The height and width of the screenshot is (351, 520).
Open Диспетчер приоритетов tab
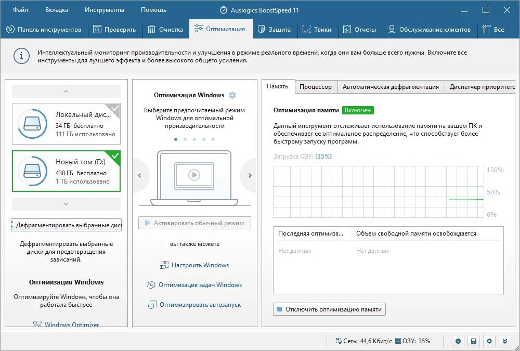click(480, 87)
